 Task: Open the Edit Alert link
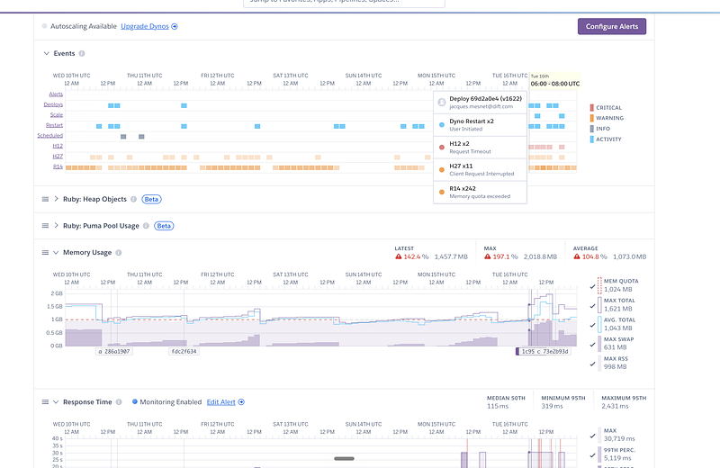click(x=220, y=402)
